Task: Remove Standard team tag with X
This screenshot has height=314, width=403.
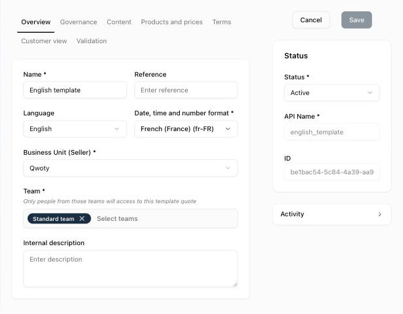Action: pos(82,218)
